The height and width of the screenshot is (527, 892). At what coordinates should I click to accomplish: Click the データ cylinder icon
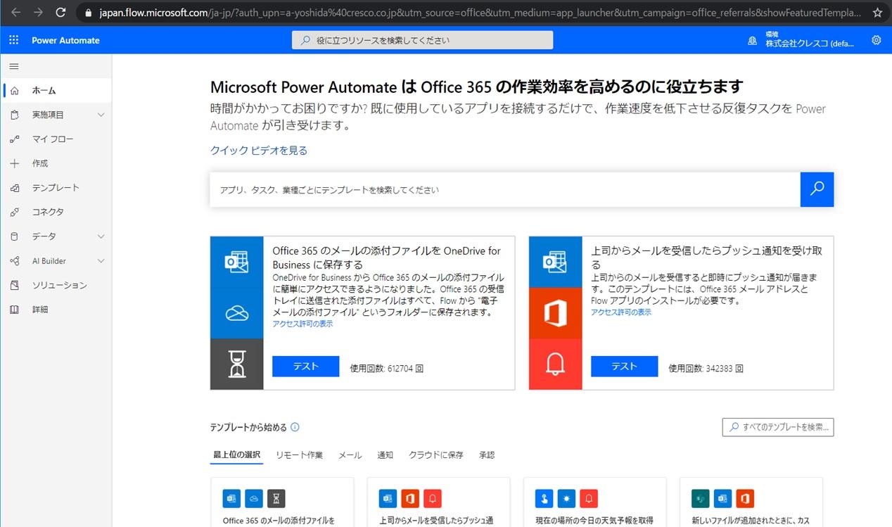14,236
